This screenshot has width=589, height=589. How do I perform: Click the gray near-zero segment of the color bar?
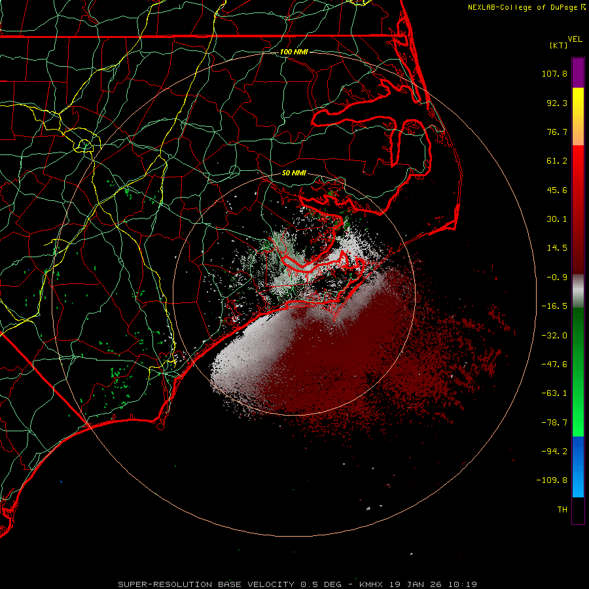578,289
